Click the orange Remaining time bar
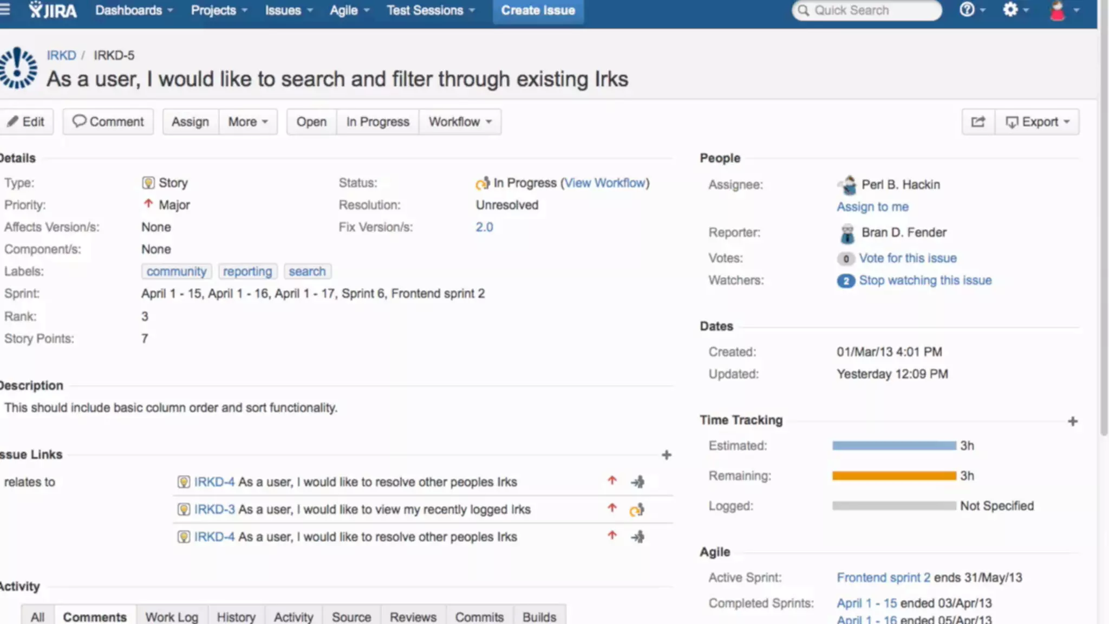The height and width of the screenshot is (624, 1109). tap(894, 476)
